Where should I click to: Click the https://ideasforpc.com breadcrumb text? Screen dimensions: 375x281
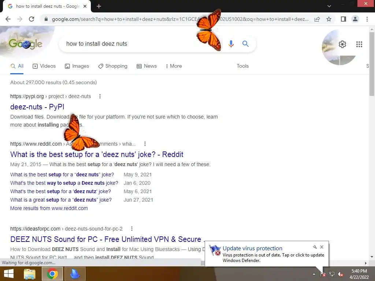(36, 229)
